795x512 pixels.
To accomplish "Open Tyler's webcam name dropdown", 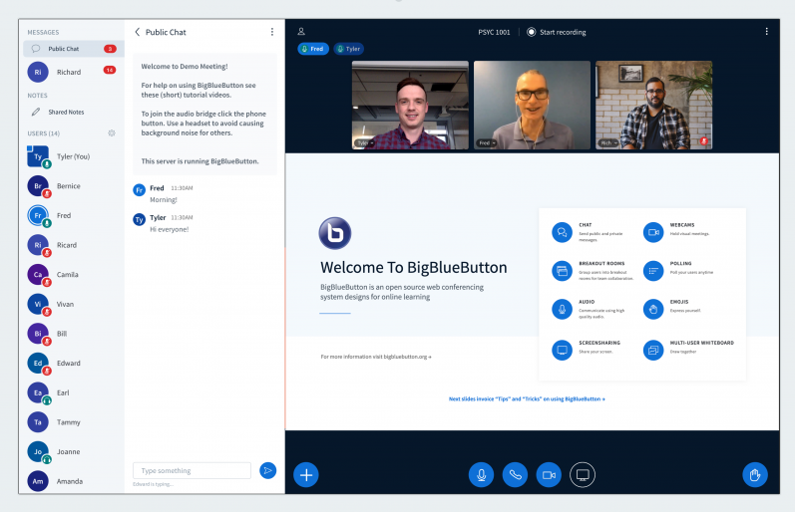I will pos(364,143).
